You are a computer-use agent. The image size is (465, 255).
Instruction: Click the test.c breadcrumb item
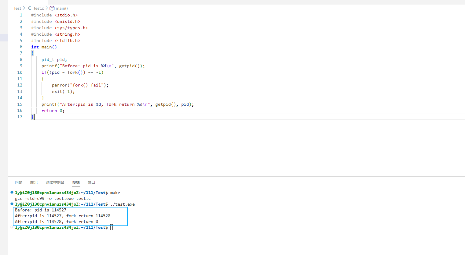39,8
